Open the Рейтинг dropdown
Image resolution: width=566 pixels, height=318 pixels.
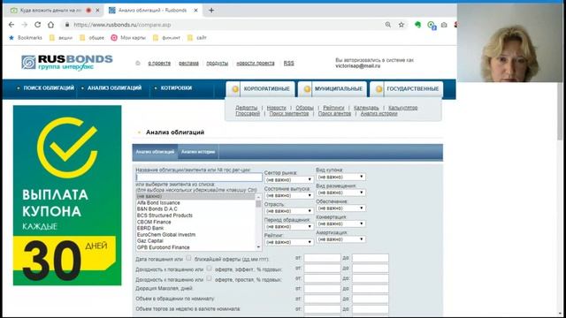[288, 242]
